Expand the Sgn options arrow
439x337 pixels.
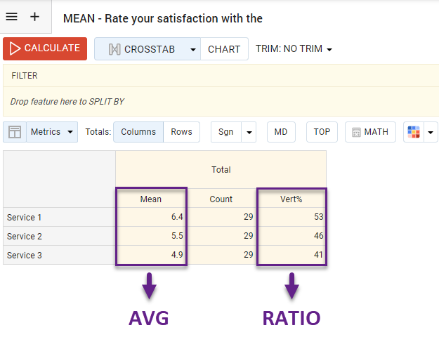tap(249, 132)
